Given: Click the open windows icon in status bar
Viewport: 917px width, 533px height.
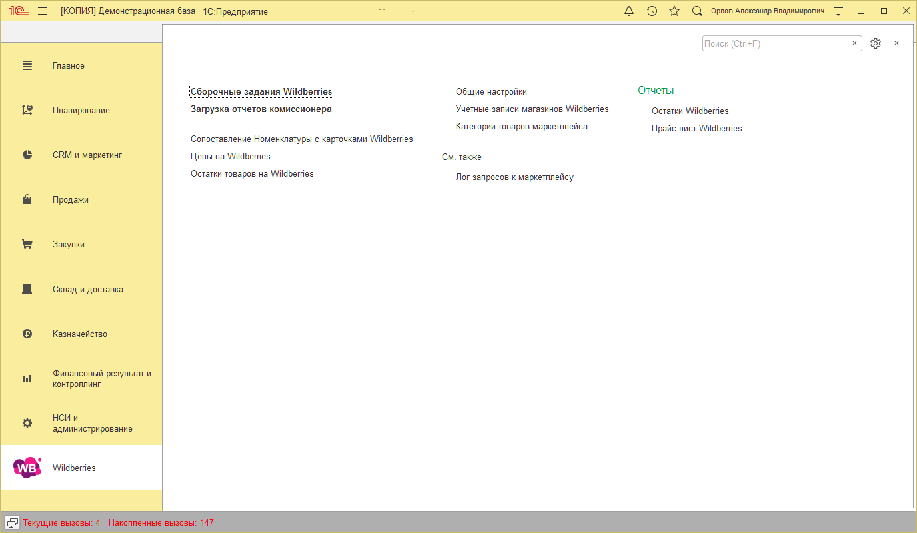Looking at the screenshot, I should point(12,522).
